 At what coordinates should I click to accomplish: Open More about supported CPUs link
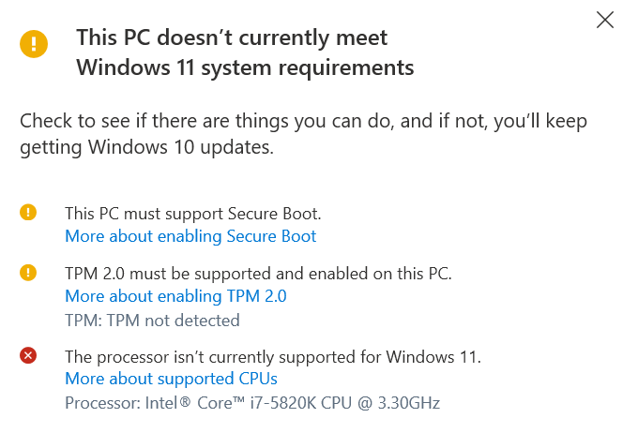[172, 379]
